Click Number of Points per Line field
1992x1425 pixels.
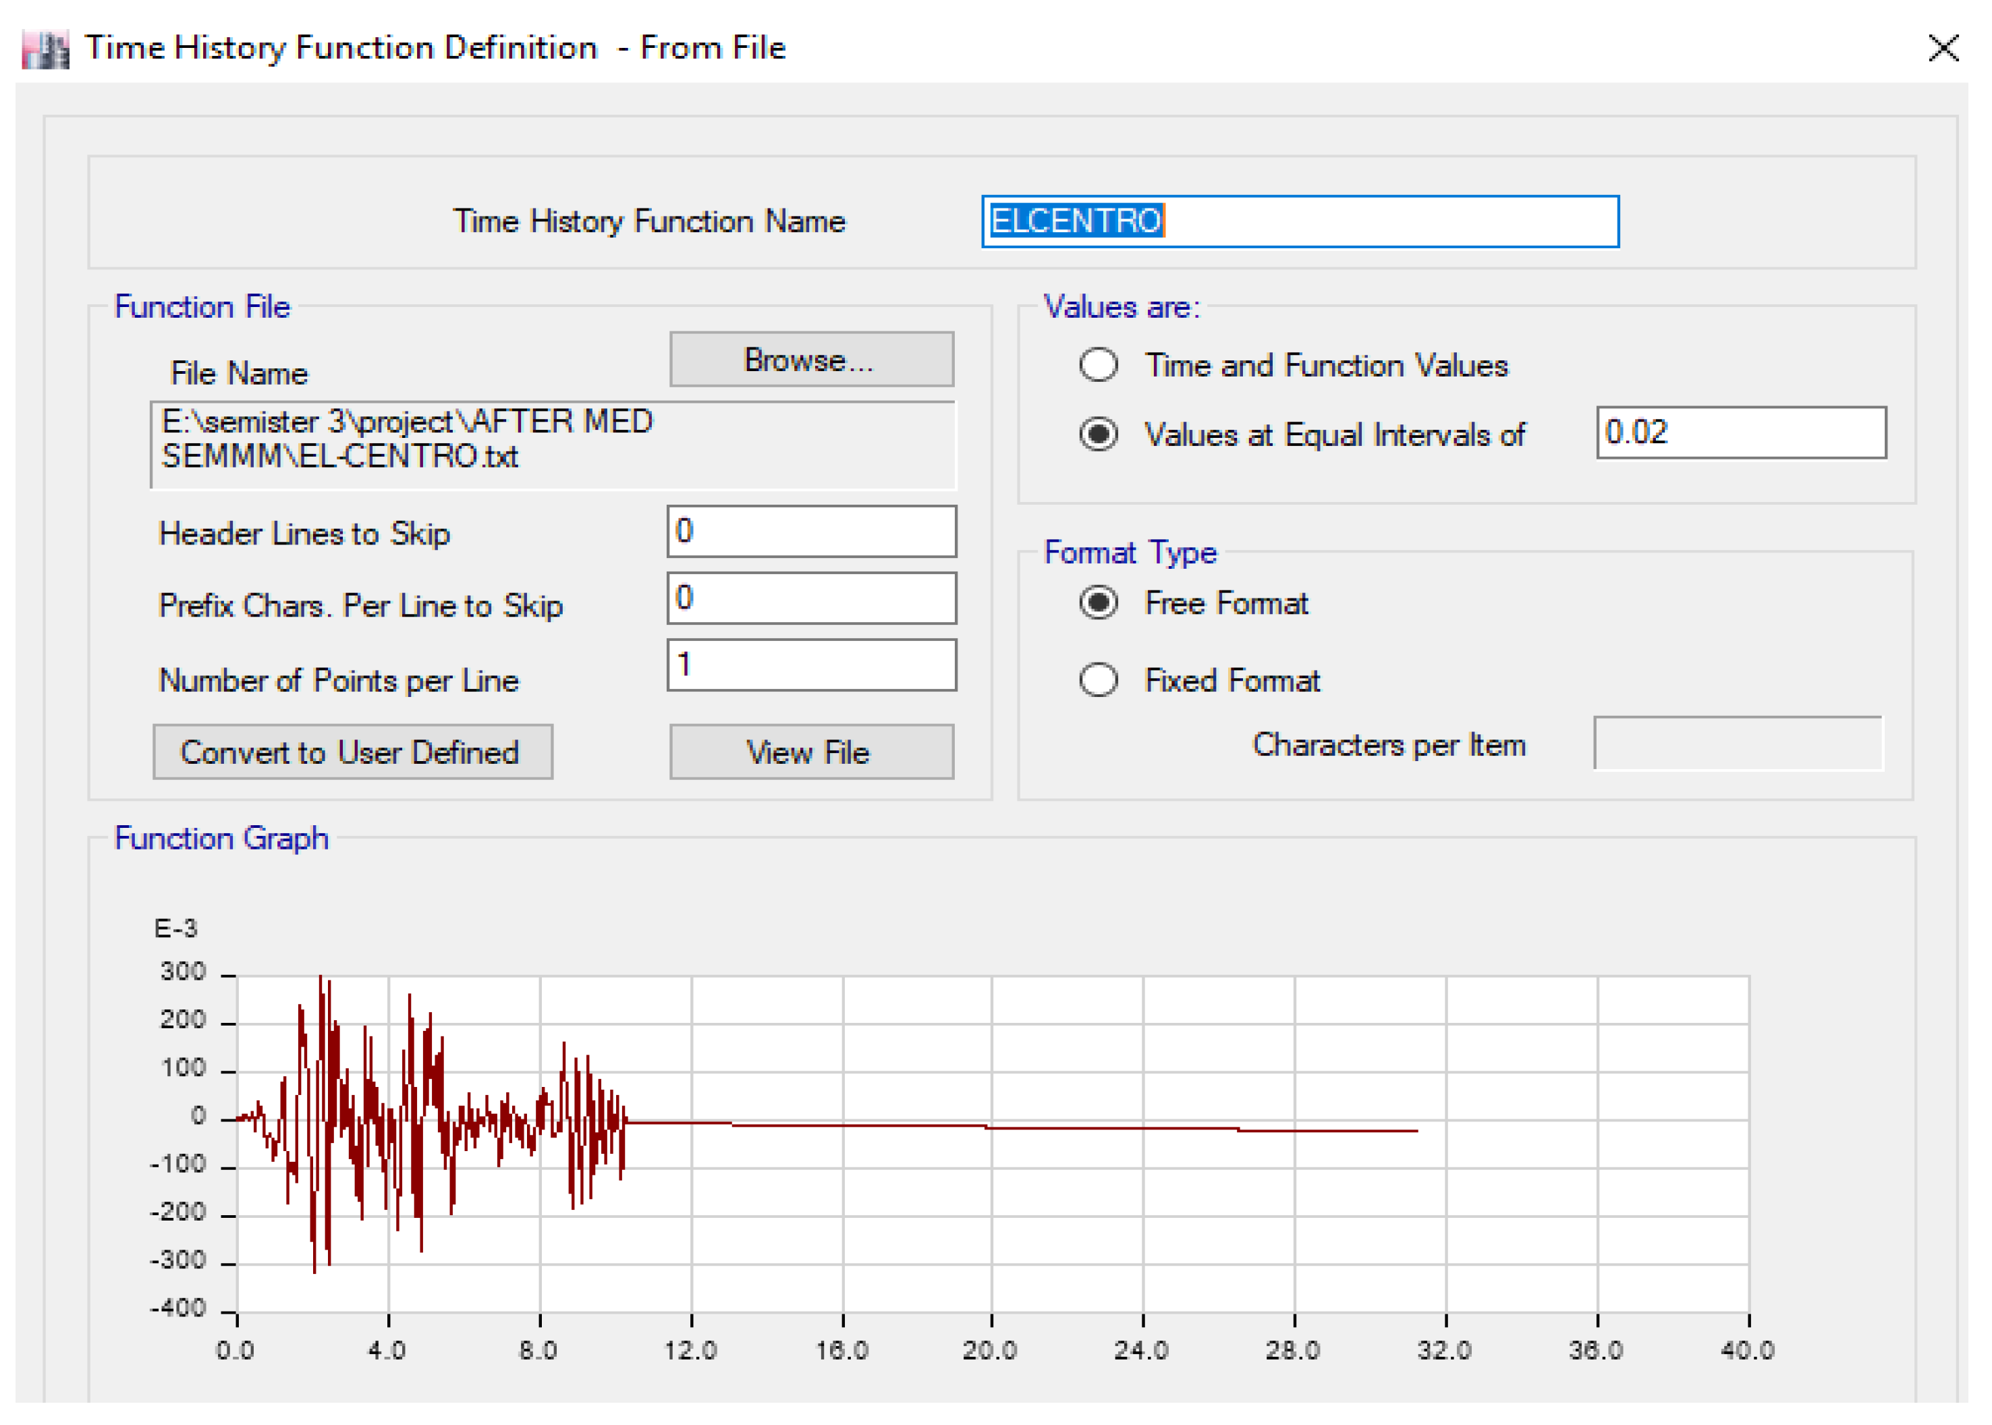tap(811, 665)
